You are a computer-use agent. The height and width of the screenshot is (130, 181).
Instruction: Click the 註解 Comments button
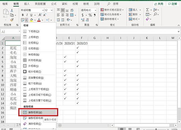tap(173, 4)
